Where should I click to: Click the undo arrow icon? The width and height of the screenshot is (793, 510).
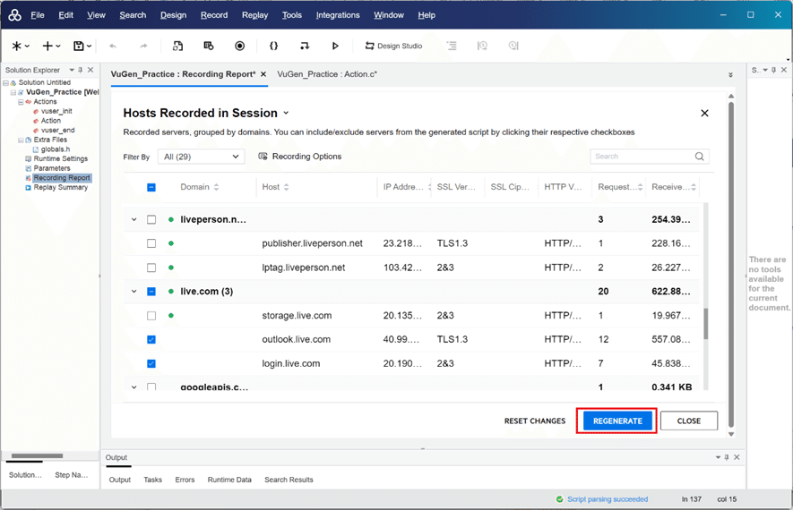pos(113,46)
